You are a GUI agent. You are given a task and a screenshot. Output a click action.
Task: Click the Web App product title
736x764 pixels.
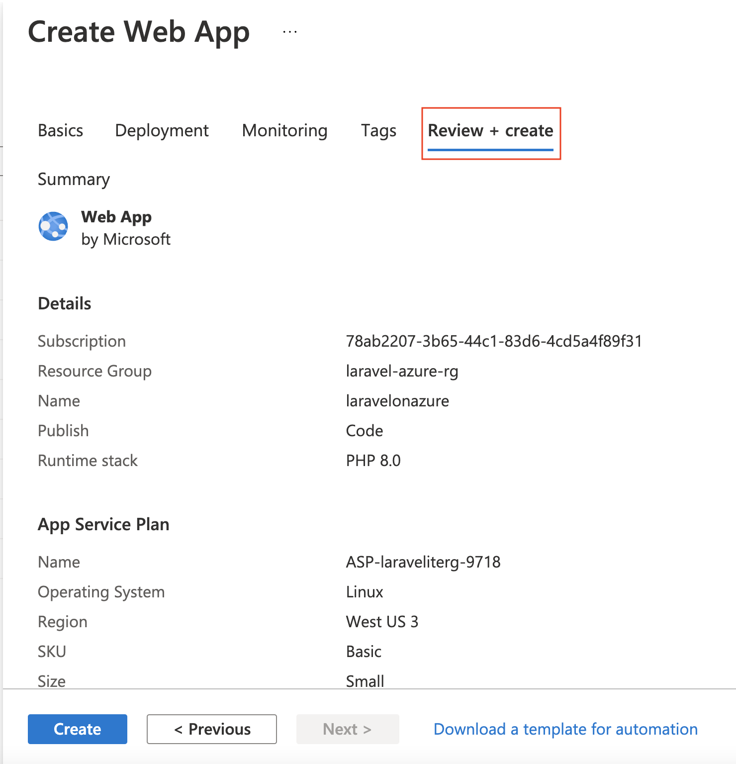click(x=116, y=217)
